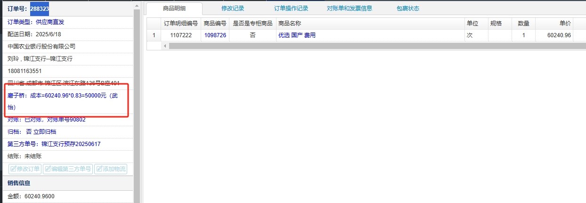Open product code link 1098726

click(x=215, y=35)
